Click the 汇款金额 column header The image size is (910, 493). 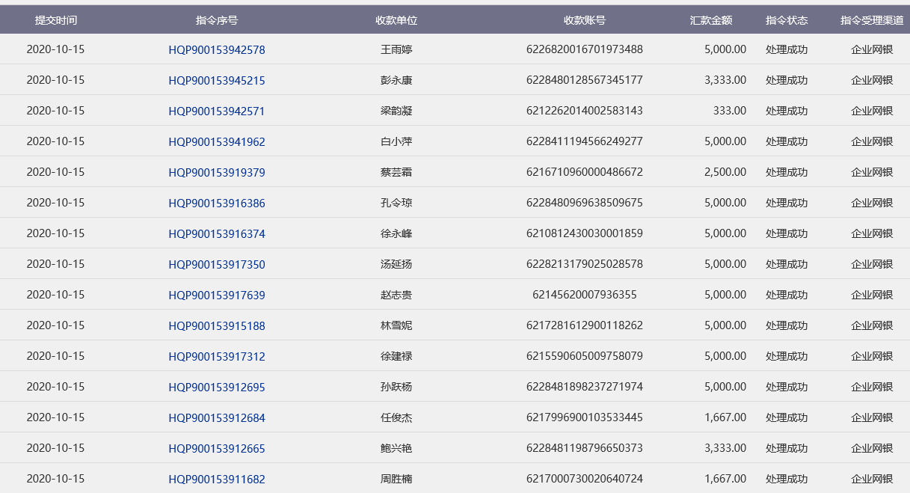tap(710, 20)
